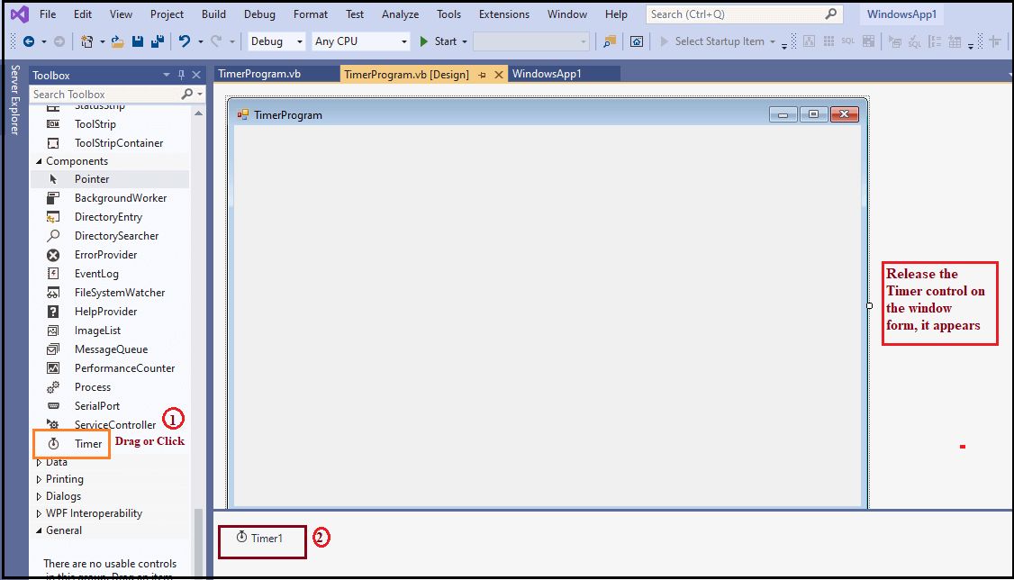1014x580 pixels.
Task: Expand the Printing group in Toolbox
Action: tap(39, 479)
